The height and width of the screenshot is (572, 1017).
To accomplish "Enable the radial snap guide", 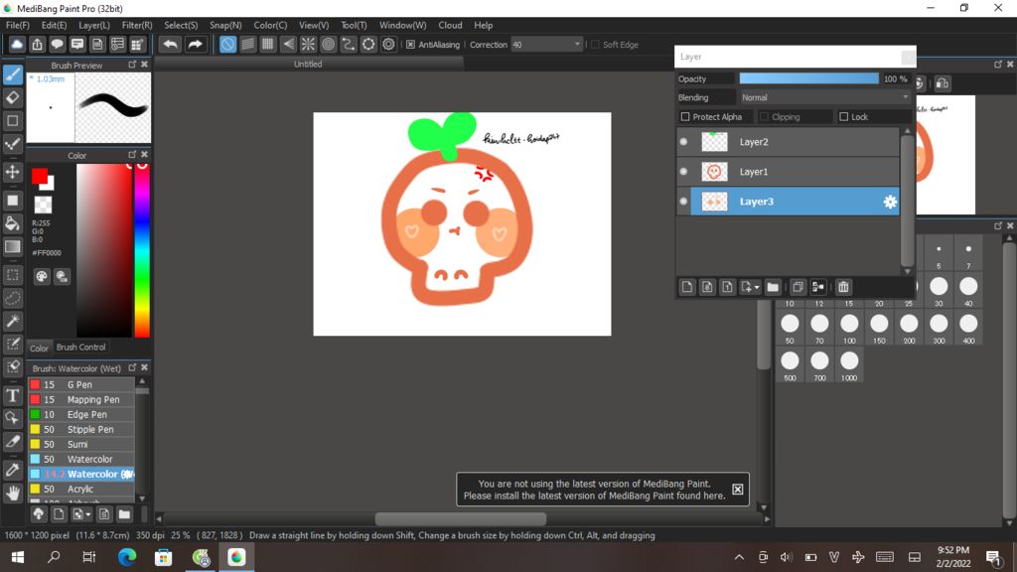I will [308, 44].
